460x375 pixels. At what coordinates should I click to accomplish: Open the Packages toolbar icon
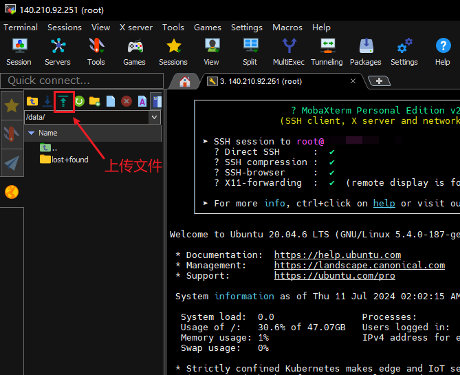(366, 52)
